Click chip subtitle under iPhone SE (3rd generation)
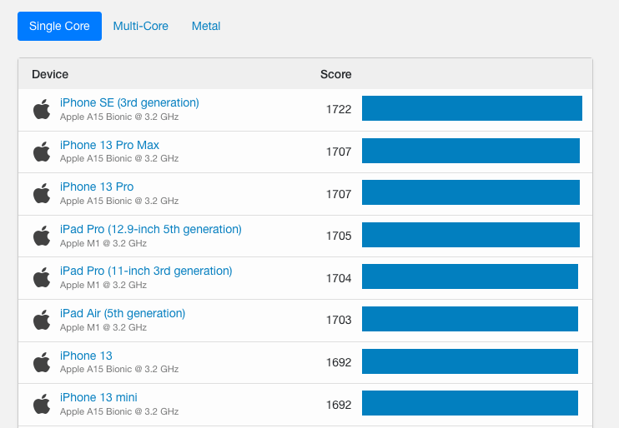 tap(119, 117)
